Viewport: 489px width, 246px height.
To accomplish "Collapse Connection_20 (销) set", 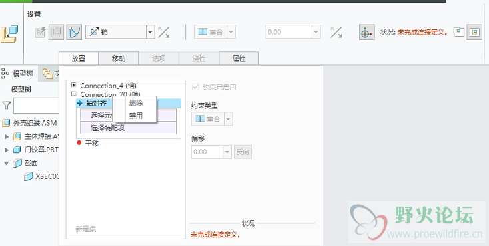I will 74,94.
